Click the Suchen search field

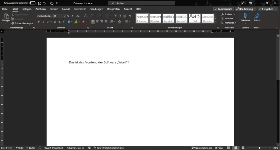(x=141, y=3)
